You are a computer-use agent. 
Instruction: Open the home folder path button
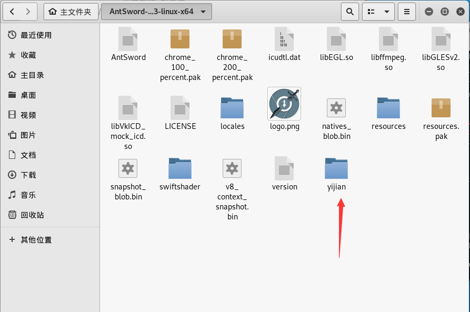[71, 12]
